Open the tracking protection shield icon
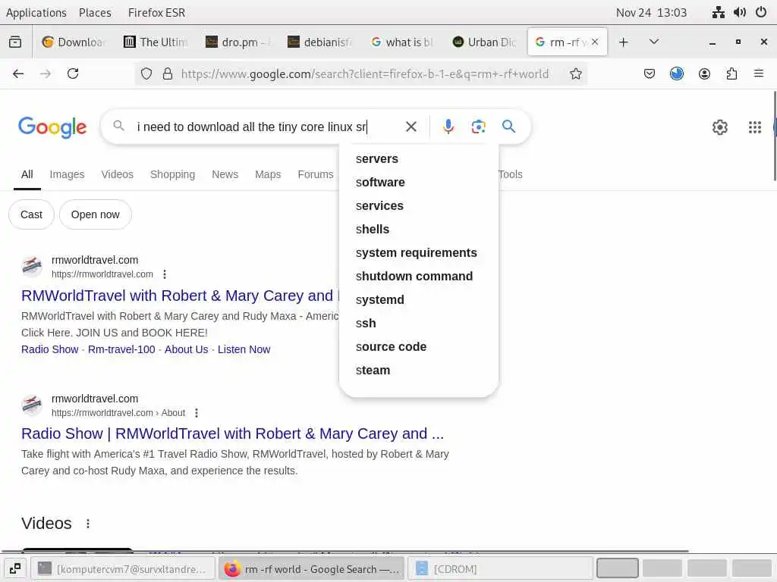This screenshot has width=777, height=582. pos(146,74)
